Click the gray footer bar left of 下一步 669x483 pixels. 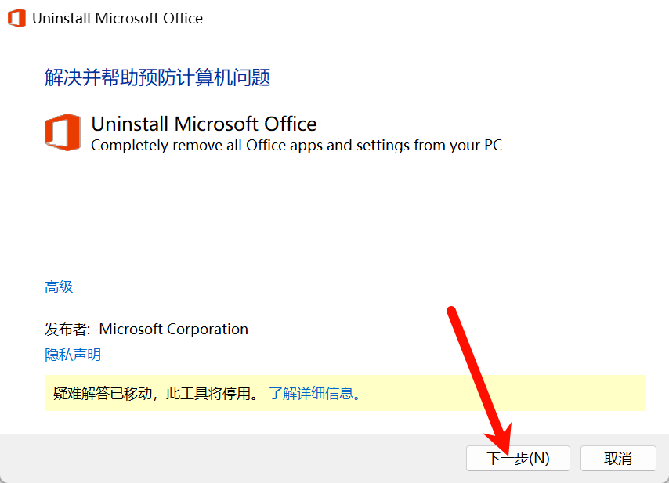pyautogui.click(x=233, y=458)
